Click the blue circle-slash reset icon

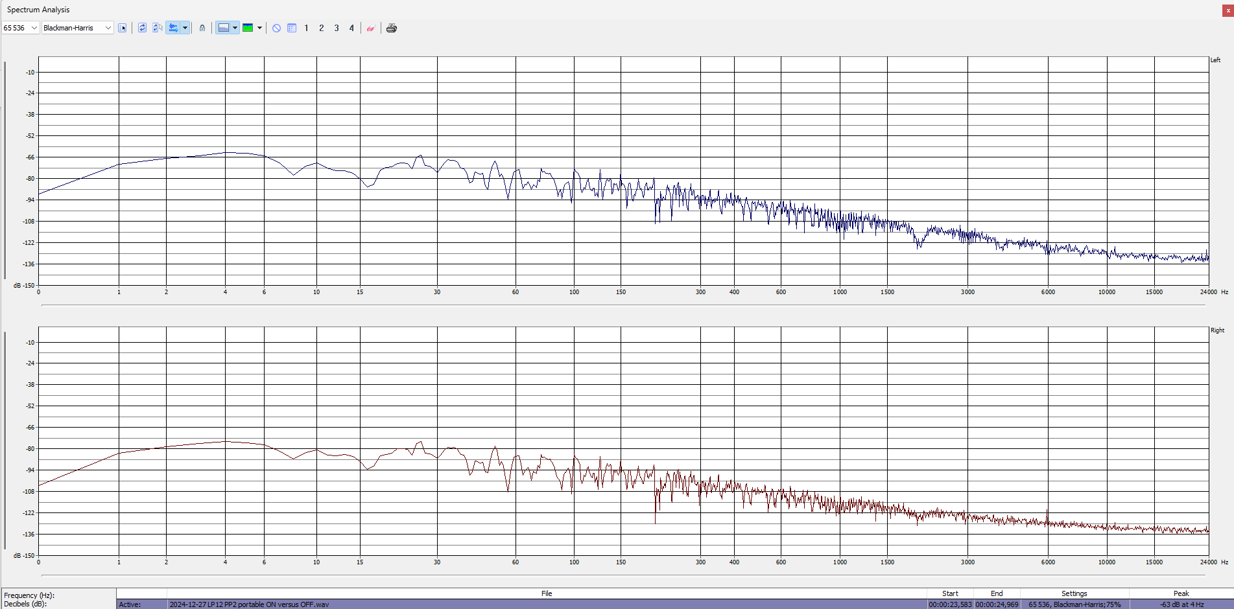click(x=276, y=28)
